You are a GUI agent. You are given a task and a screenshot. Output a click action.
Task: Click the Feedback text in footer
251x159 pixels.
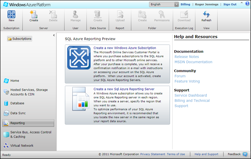[234, 154]
